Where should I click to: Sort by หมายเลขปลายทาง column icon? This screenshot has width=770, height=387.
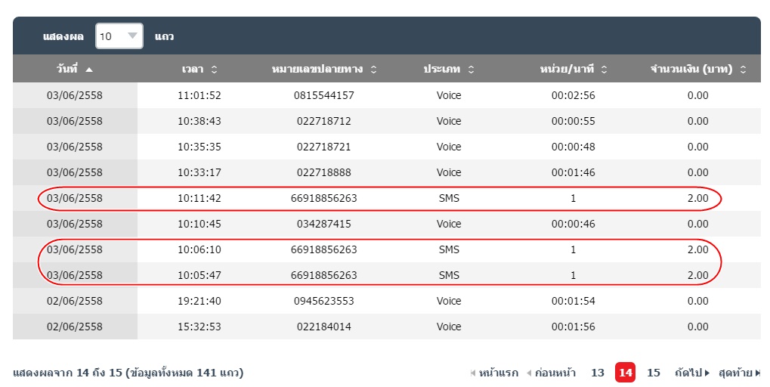click(373, 70)
